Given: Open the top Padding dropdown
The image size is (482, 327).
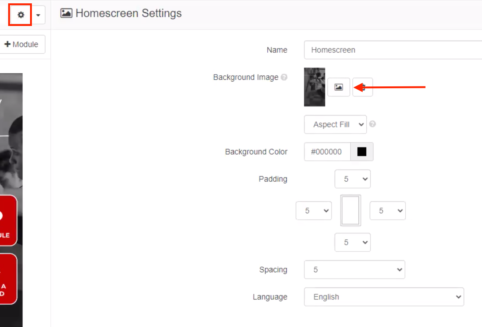Looking at the screenshot, I should (352, 179).
